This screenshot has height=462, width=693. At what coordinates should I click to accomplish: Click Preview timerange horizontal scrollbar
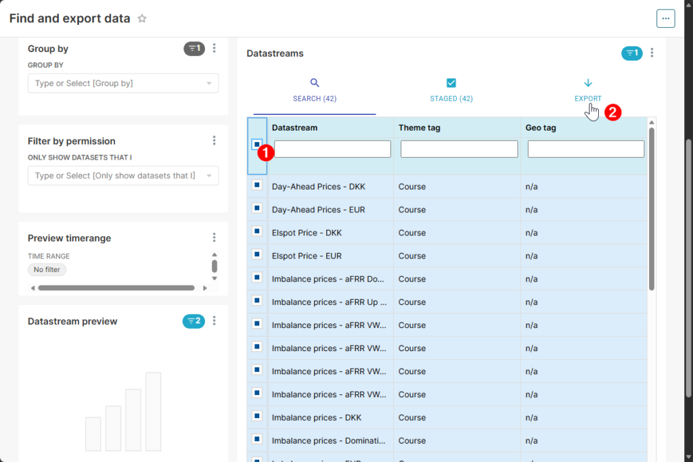pyautogui.click(x=116, y=288)
